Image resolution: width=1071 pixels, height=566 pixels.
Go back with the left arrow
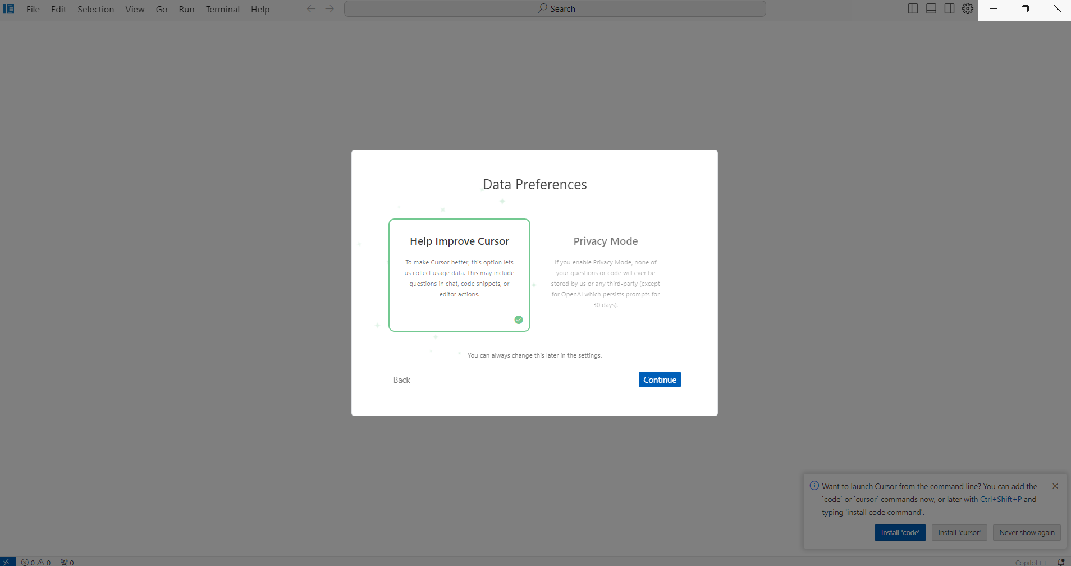point(311,9)
